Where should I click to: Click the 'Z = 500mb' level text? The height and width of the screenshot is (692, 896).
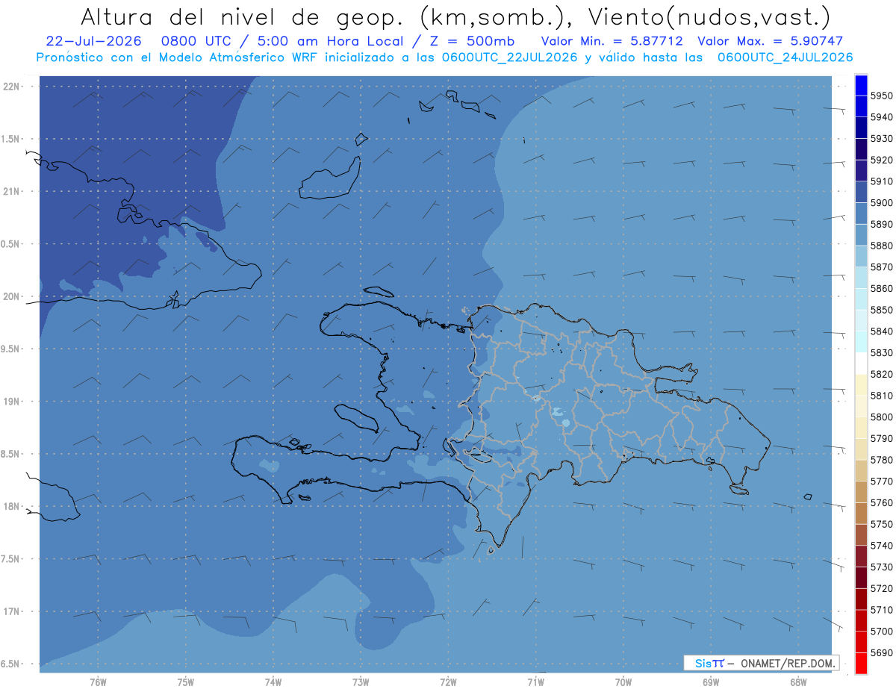[472, 41]
